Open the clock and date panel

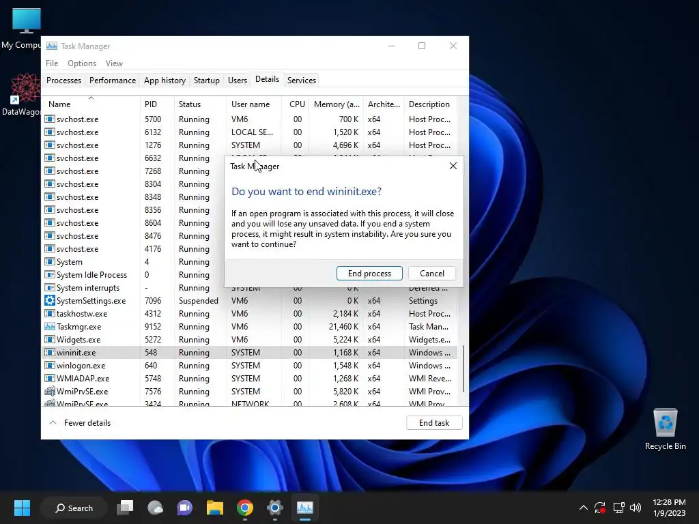coord(669,508)
